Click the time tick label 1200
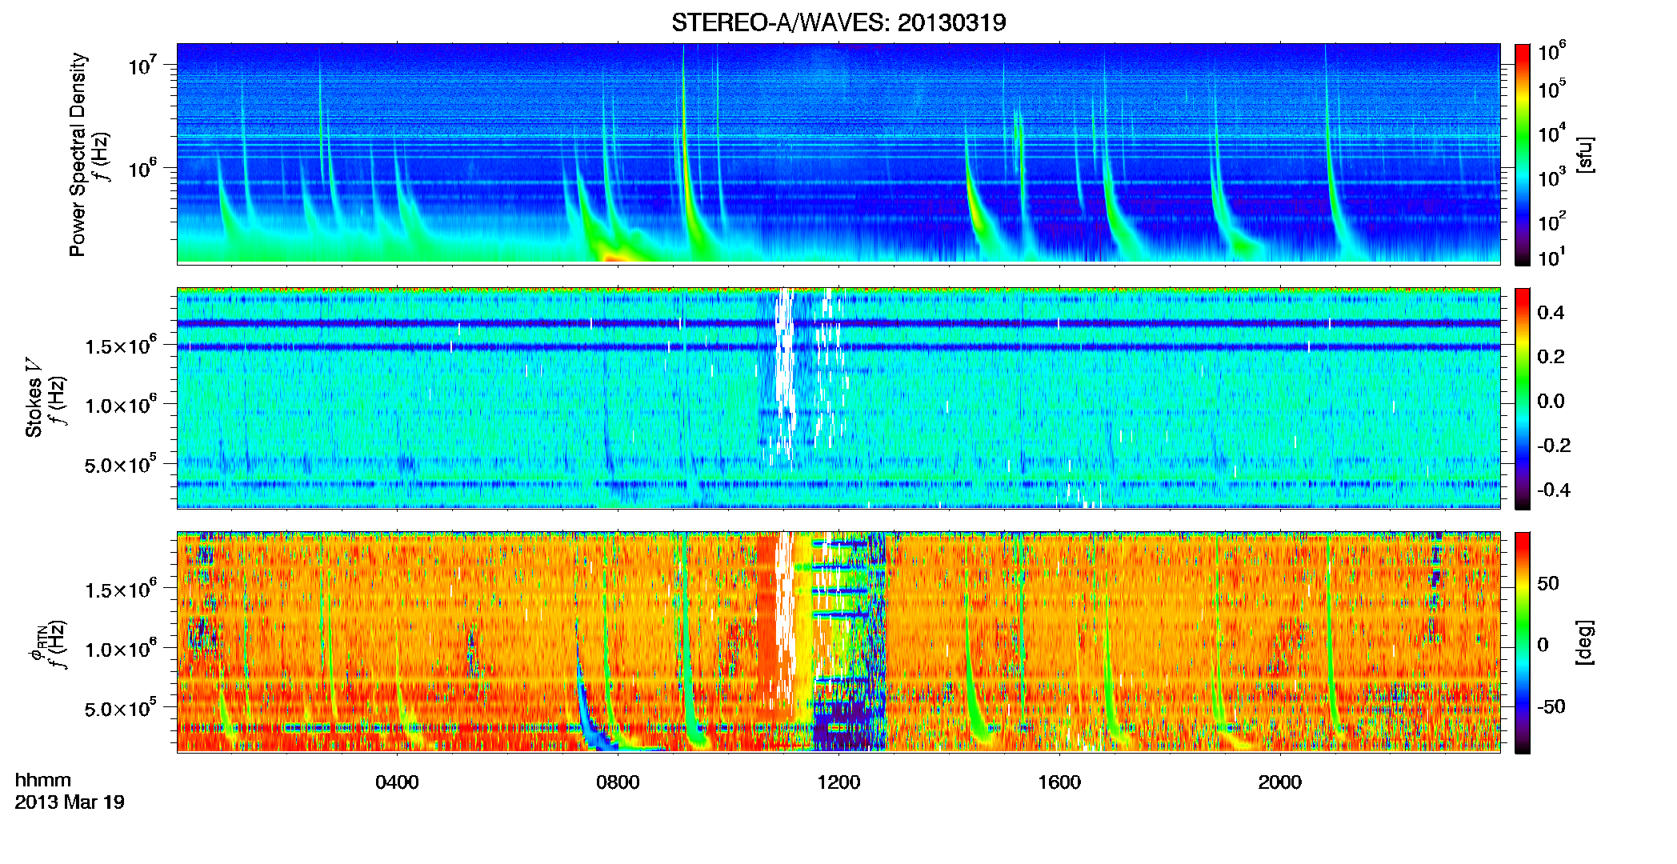This screenshot has width=1677, height=864. click(x=838, y=782)
